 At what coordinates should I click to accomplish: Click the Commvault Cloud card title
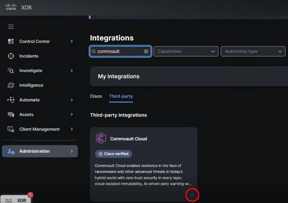[x=128, y=139]
